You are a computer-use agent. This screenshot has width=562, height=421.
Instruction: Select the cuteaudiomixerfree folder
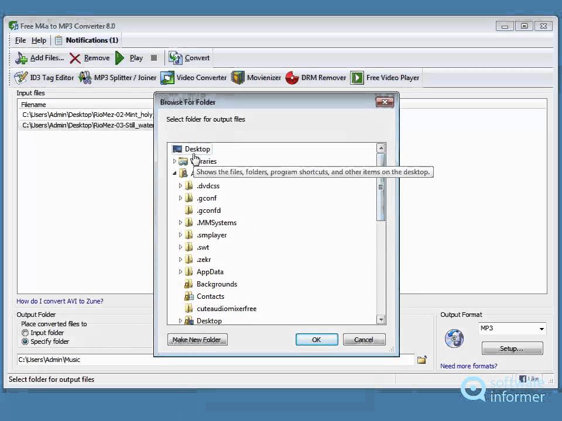(221, 309)
